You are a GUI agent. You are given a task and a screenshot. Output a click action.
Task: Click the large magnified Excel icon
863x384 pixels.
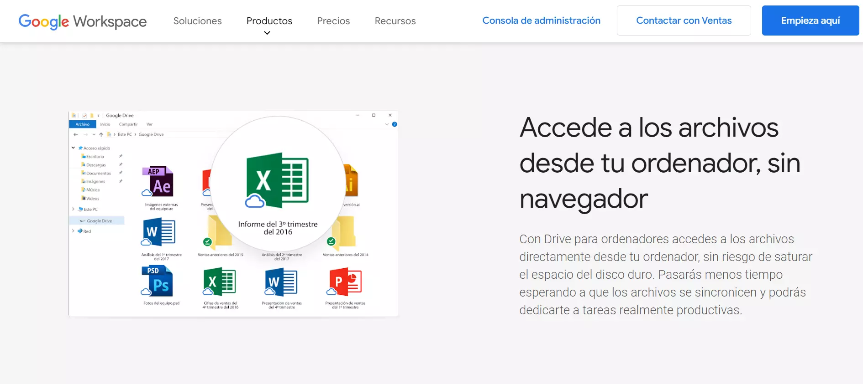coord(278,180)
